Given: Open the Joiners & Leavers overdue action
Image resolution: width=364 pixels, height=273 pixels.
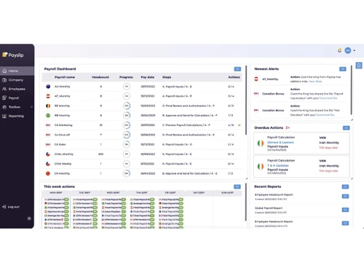Looking at the screenshot, I should pos(280,142).
